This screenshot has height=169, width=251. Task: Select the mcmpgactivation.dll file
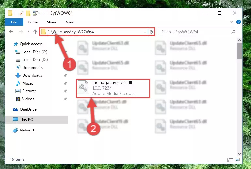click(x=113, y=88)
